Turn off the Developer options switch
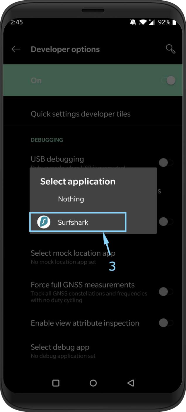 [x=169, y=80]
